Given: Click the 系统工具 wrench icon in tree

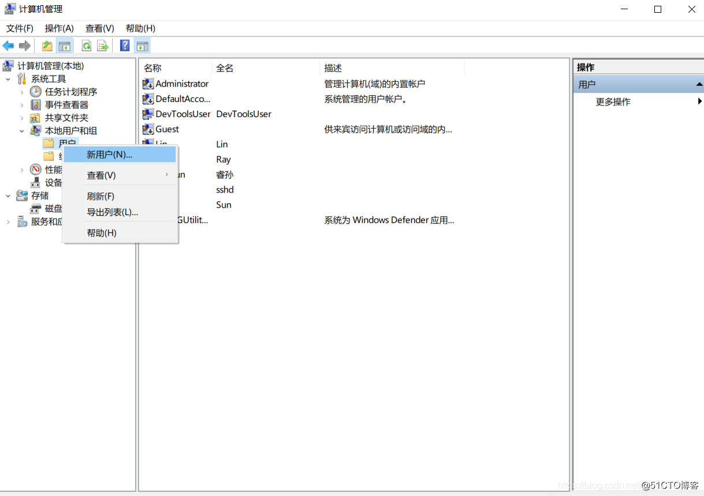Looking at the screenshot, I should [x=22, y=78].
